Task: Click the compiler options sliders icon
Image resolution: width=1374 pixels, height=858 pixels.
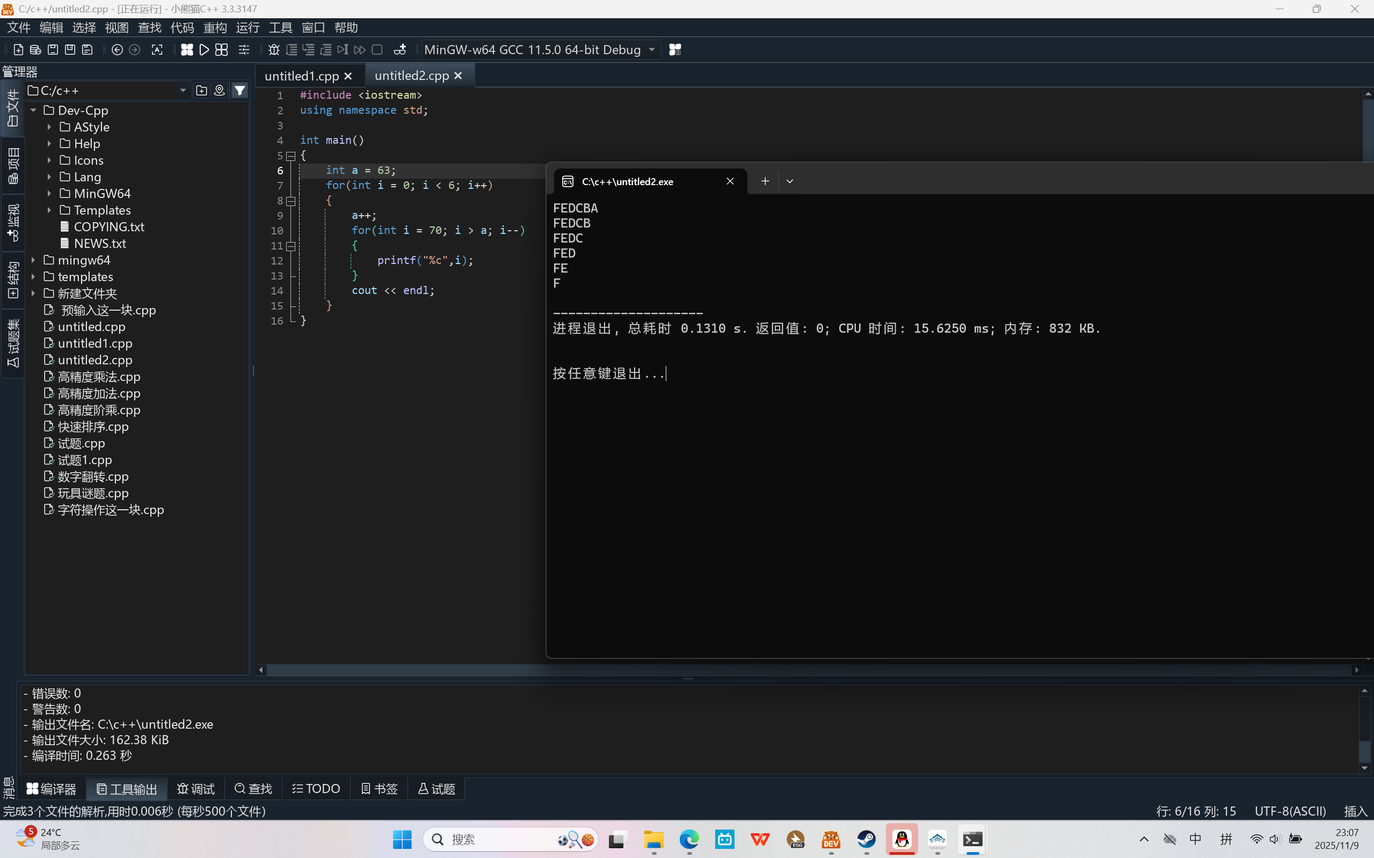Action: (244, 50)
